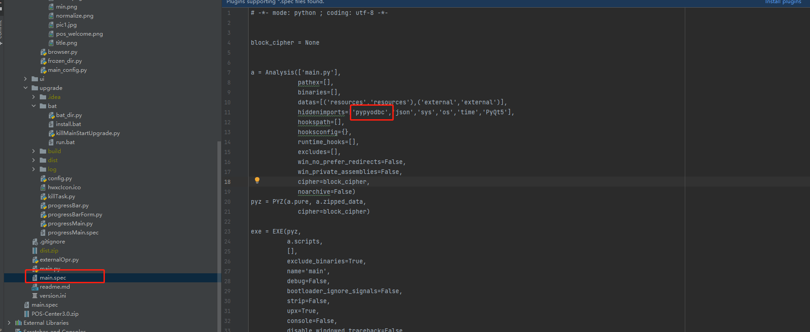Click the bat_dir.py Python file icon
The height and width of the screenshot is (332, 810).
[52, 115]
